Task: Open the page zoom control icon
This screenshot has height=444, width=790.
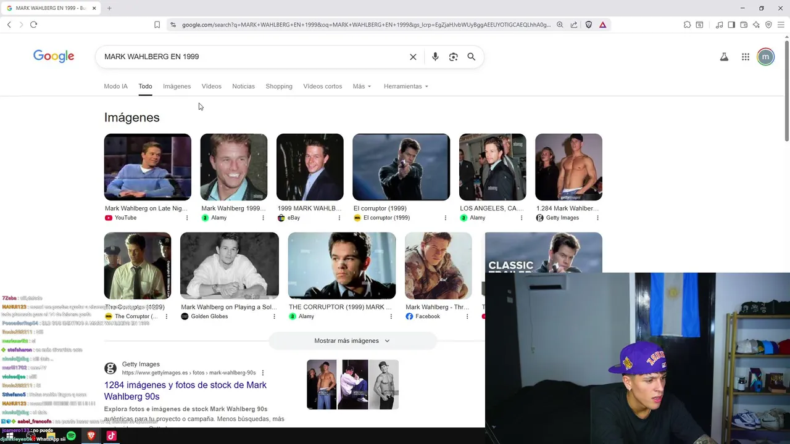Action: (x=560, y=25)
